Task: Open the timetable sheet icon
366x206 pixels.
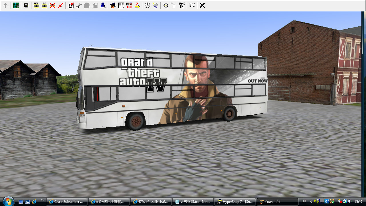Action: 121,5
